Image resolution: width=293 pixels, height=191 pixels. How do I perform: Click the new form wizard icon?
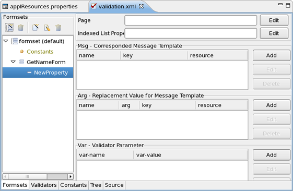point(36,28)
